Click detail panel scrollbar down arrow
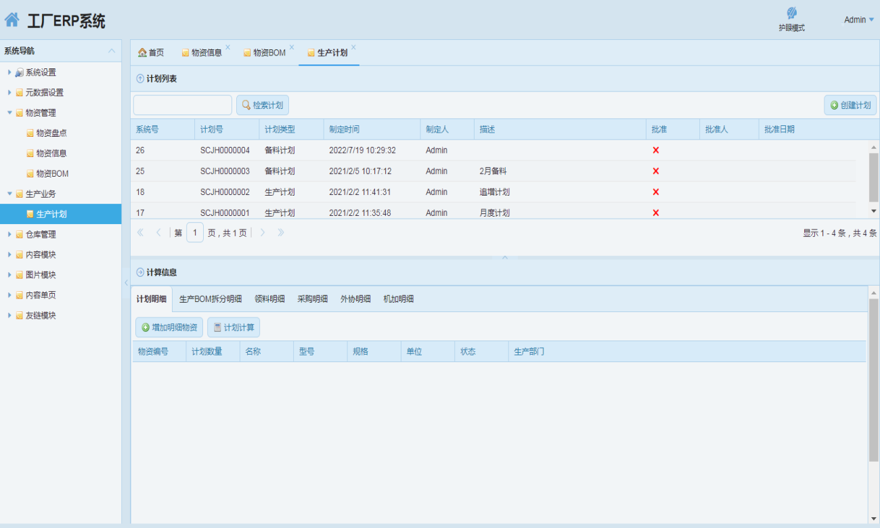Viewport: 880px width, 528px height. 874,518
